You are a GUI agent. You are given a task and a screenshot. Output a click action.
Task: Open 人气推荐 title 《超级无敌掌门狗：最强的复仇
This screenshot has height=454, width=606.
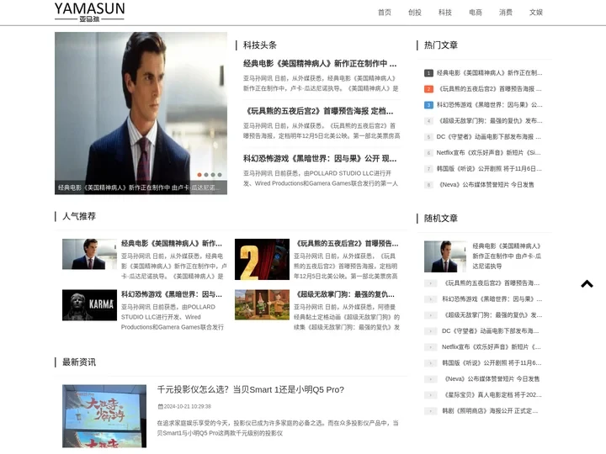point(344,294)
